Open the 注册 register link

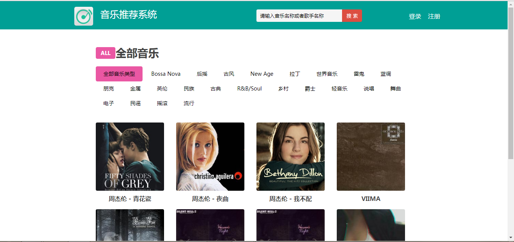[x=434, y=17]
